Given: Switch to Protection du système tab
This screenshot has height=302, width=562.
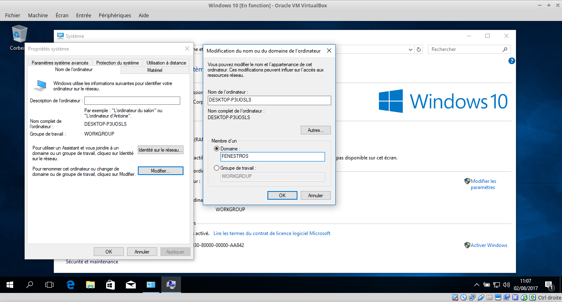Looking at the screenshot, I should coord(118,63).
